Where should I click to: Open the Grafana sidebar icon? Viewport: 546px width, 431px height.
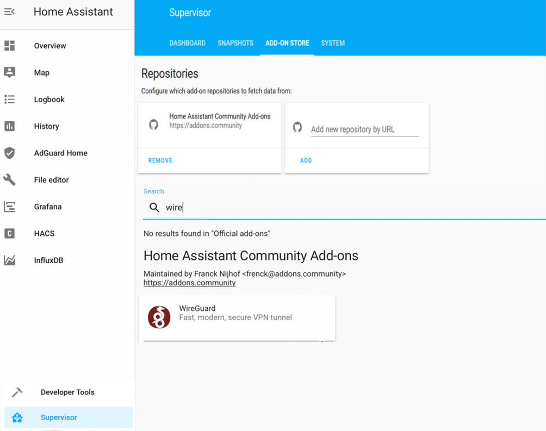click(10, 207)
